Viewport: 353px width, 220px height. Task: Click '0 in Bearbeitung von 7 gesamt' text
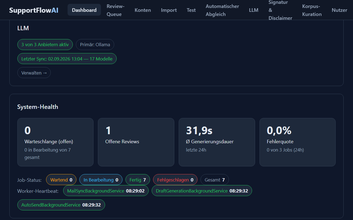pyautogui.click(x=47, y=154)
